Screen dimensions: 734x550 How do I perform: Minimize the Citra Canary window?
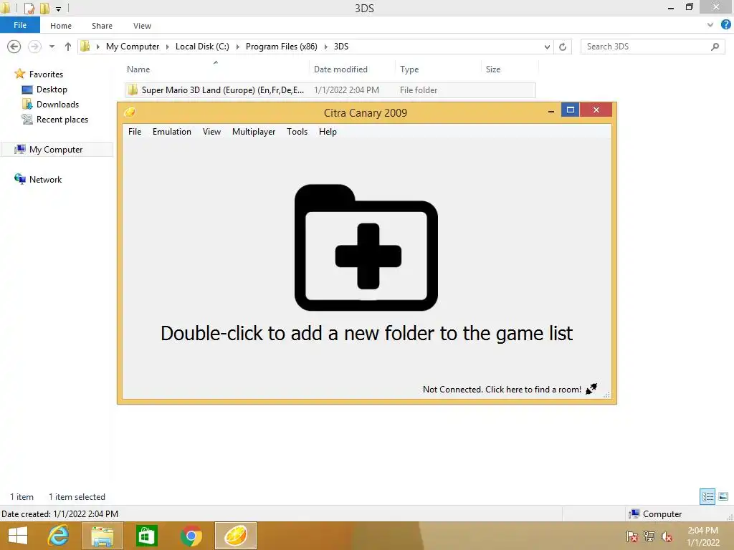tap(551, 110)
